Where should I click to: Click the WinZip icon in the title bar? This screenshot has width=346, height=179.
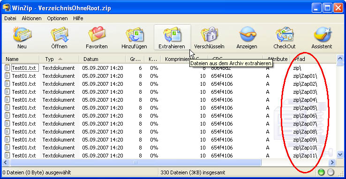6,8
